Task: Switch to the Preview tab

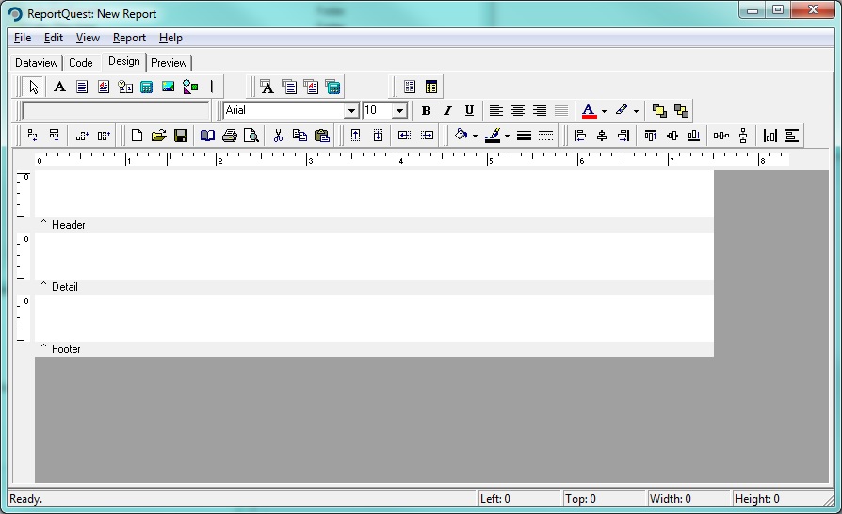Action: (169, 63)
